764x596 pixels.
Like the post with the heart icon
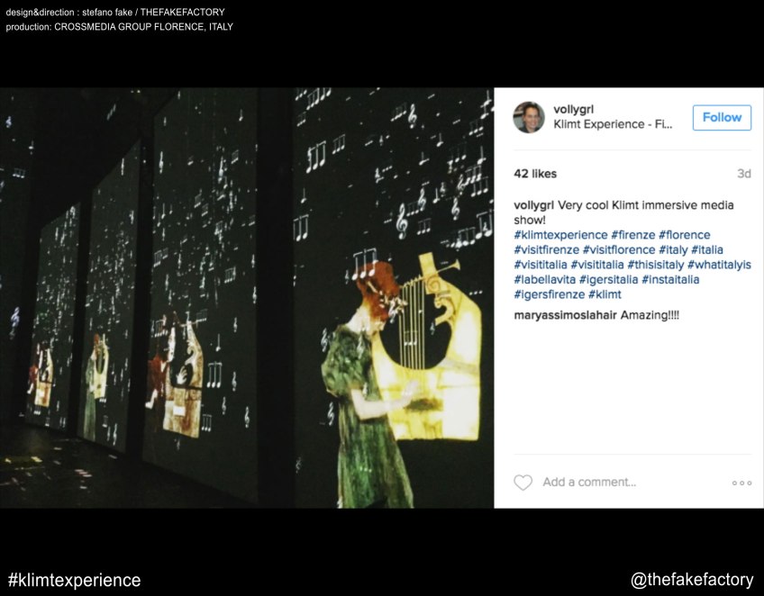pyautogui.click(x=523, y=483)
